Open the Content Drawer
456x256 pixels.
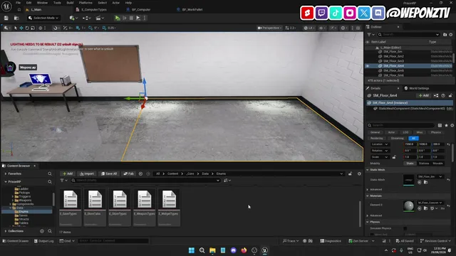16,241
